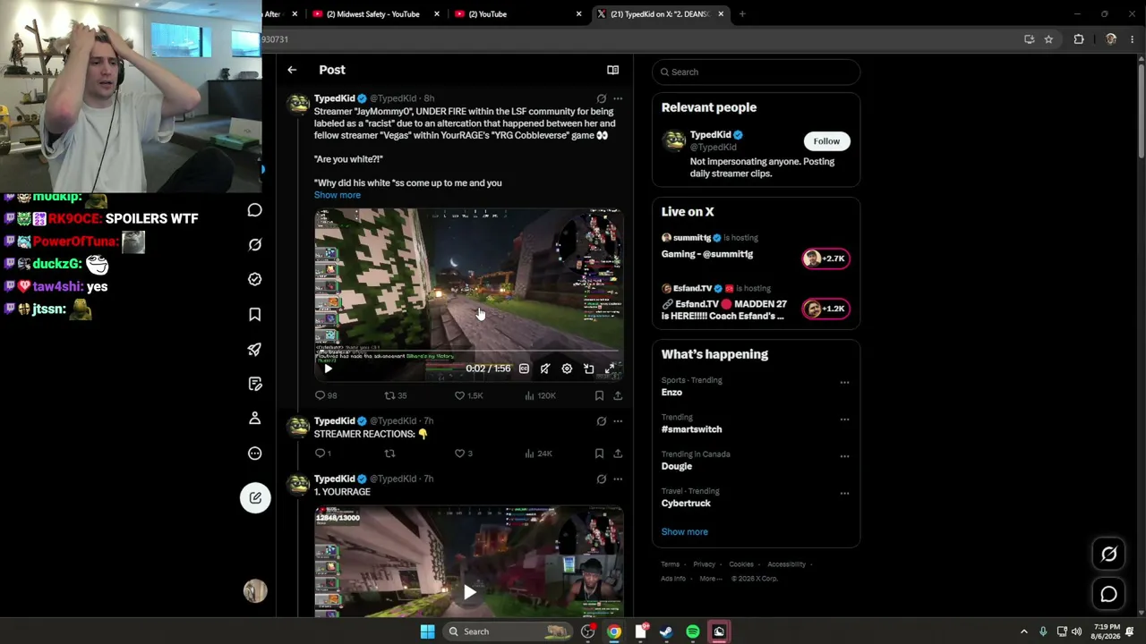Share the post with 120K views
The height and width of the screenshot is (644, 1146).
tap(617, 395)
